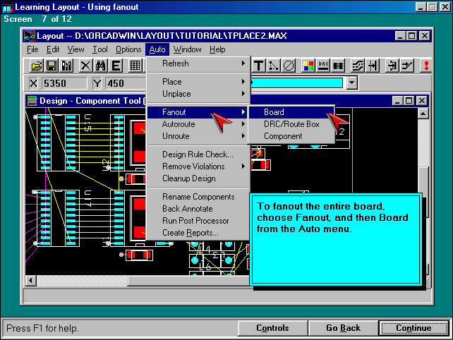Click the Save diskette icon
This screenshot has width=453, height=340.
pos(52,66)
